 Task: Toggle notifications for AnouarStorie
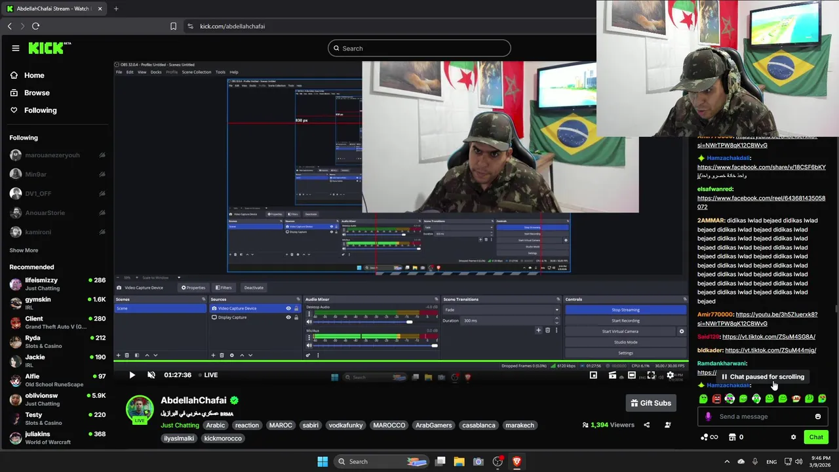pos(102,213)
